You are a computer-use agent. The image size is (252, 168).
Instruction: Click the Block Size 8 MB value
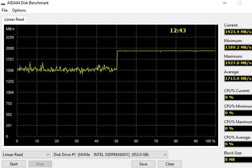click(238, 159)
